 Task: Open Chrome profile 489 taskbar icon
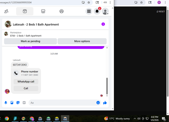(x=40, y=119)
